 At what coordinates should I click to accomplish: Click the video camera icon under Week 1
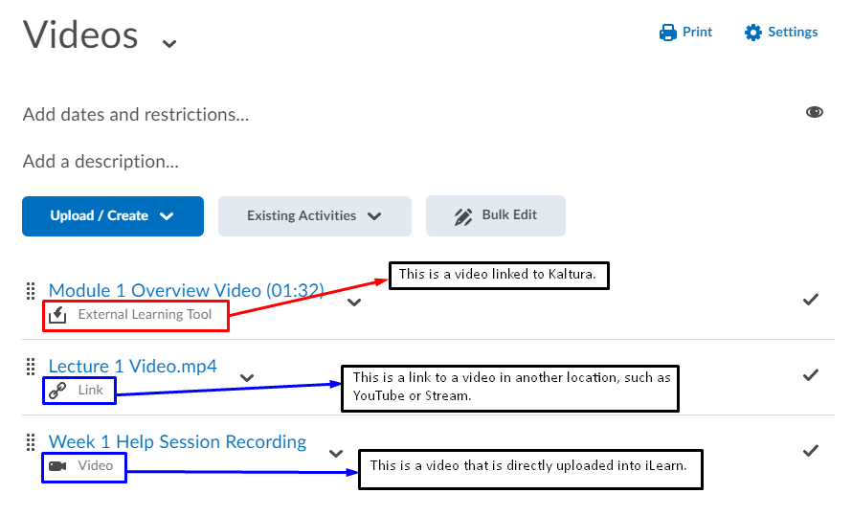tap(57, 466)
